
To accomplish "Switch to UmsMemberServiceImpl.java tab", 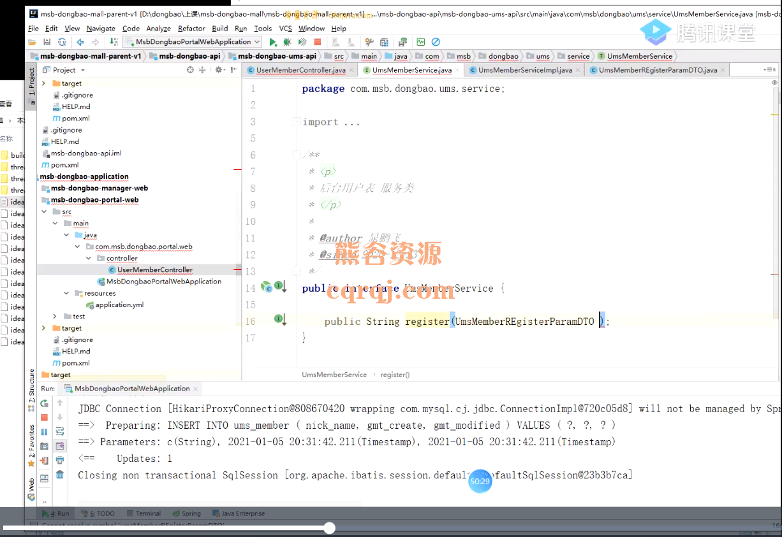I will point(525,70).
